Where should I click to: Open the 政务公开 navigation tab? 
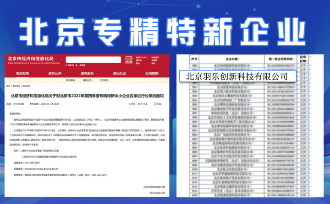pyautogui.click(x=55, y=73)
